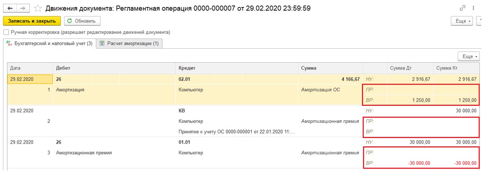Select the -30 000,00 ВР Сумма Дт cell
The width and height of the screenshot is (482, 173).
point(411,164)
